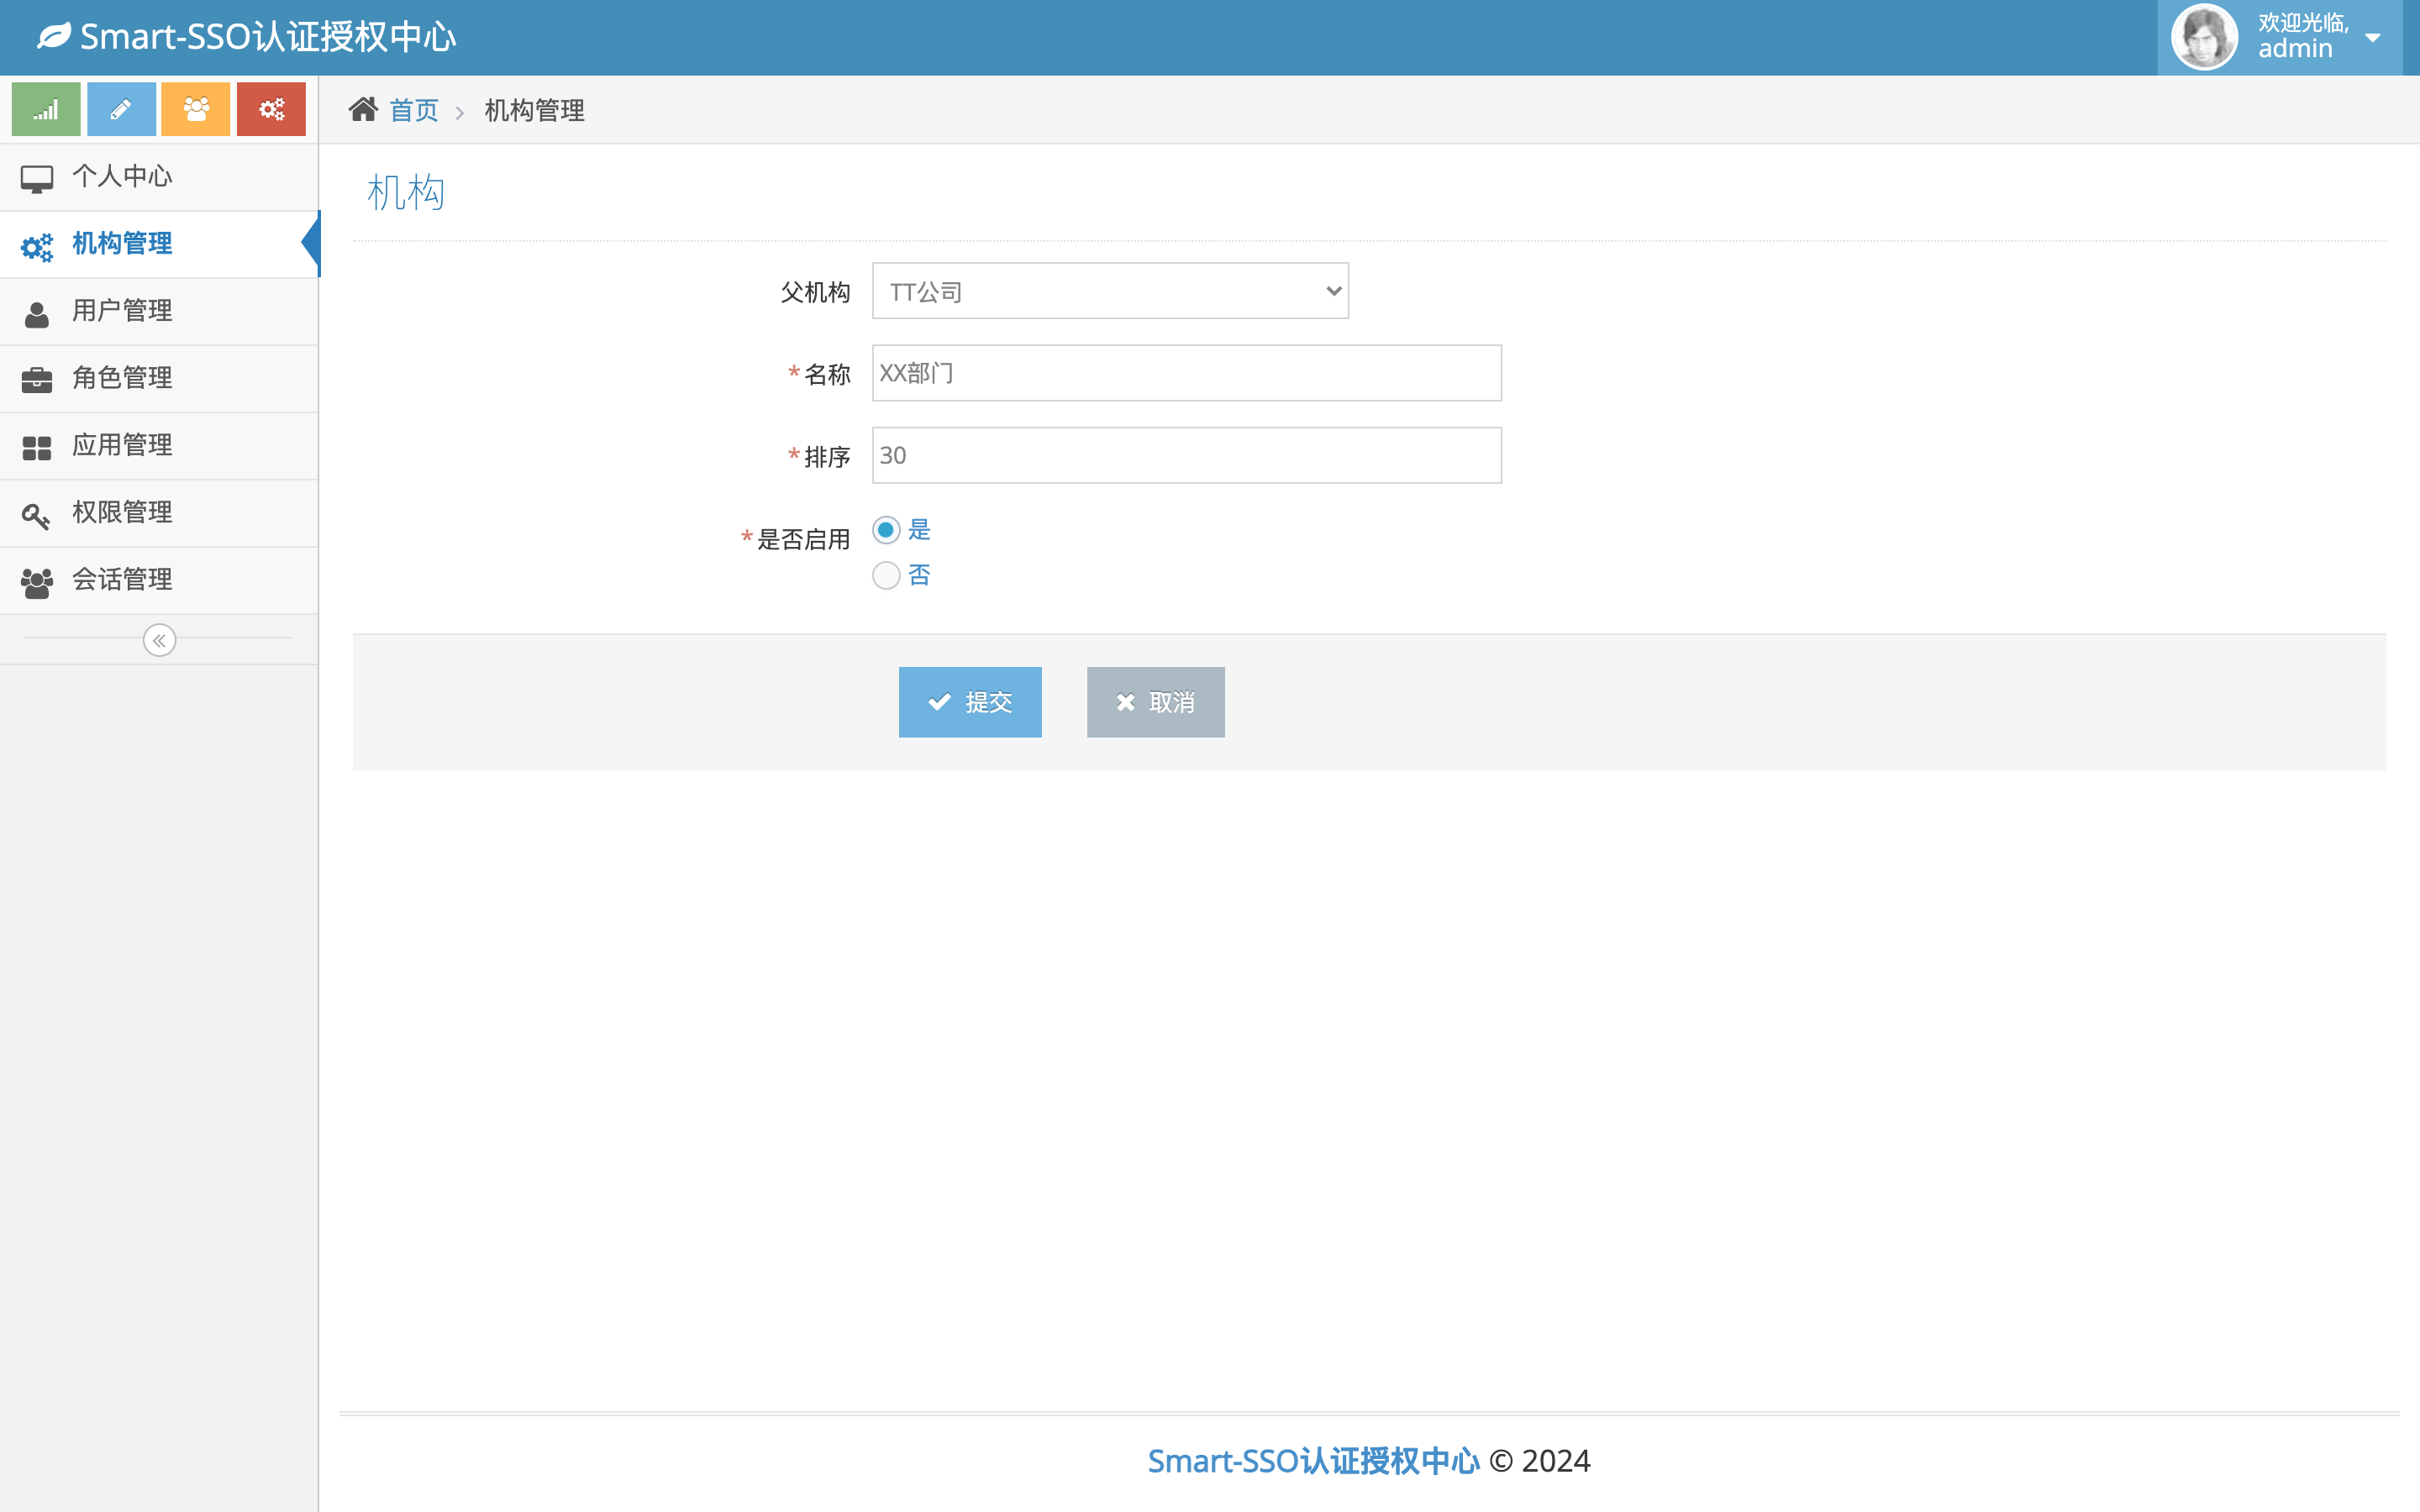This screenshot has width=2420, height=1512.
Task: Select the 是 radio button
Action: 886,529
